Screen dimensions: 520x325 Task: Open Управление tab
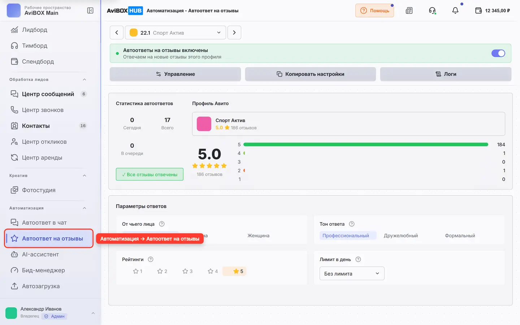(x=175, y=74)
